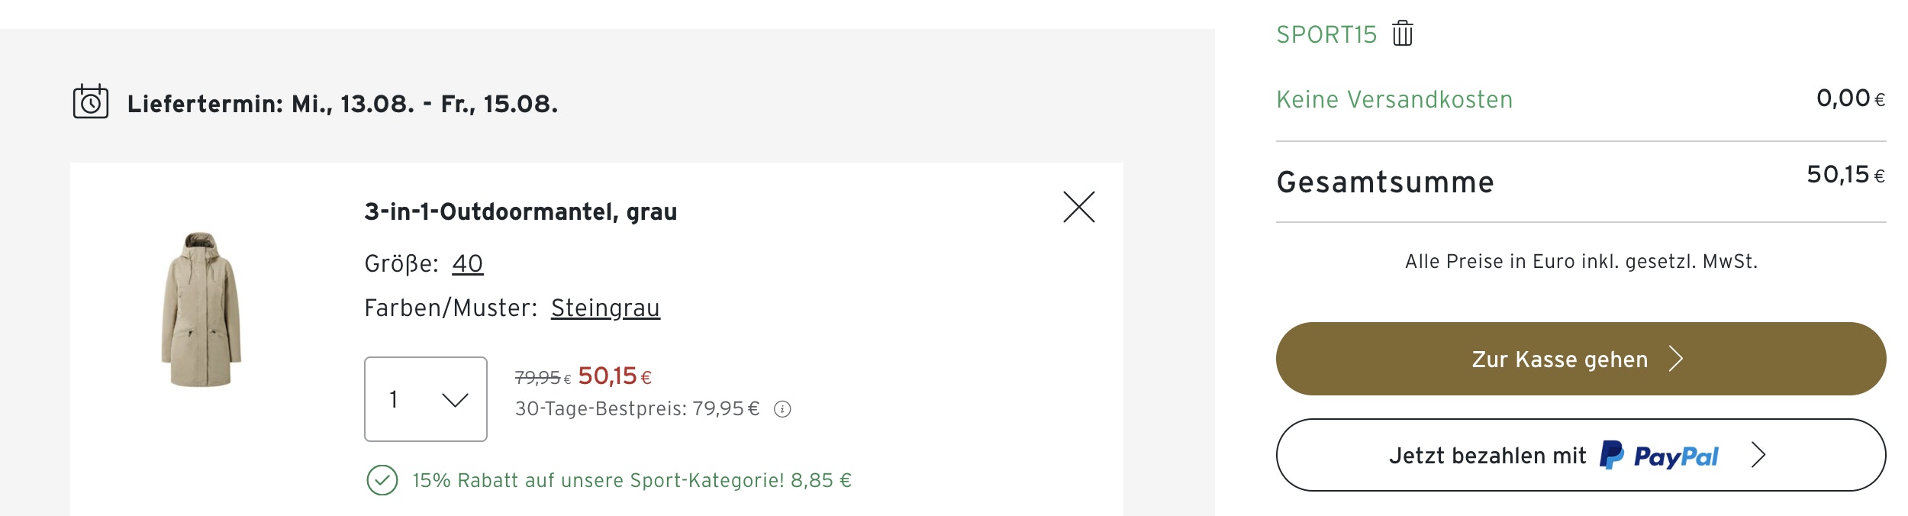Image resolution: width=1908 pixels, height=516 pixels.
Task: Open the 30-Tage-Bestpreis info icon
Action: coord(782,410)
